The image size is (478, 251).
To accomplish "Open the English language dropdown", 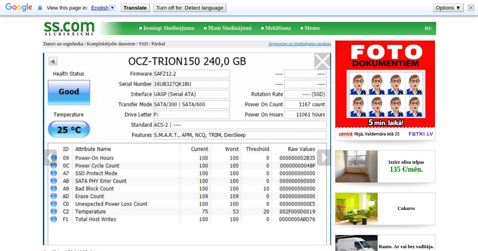I will [x=103, y=8].
